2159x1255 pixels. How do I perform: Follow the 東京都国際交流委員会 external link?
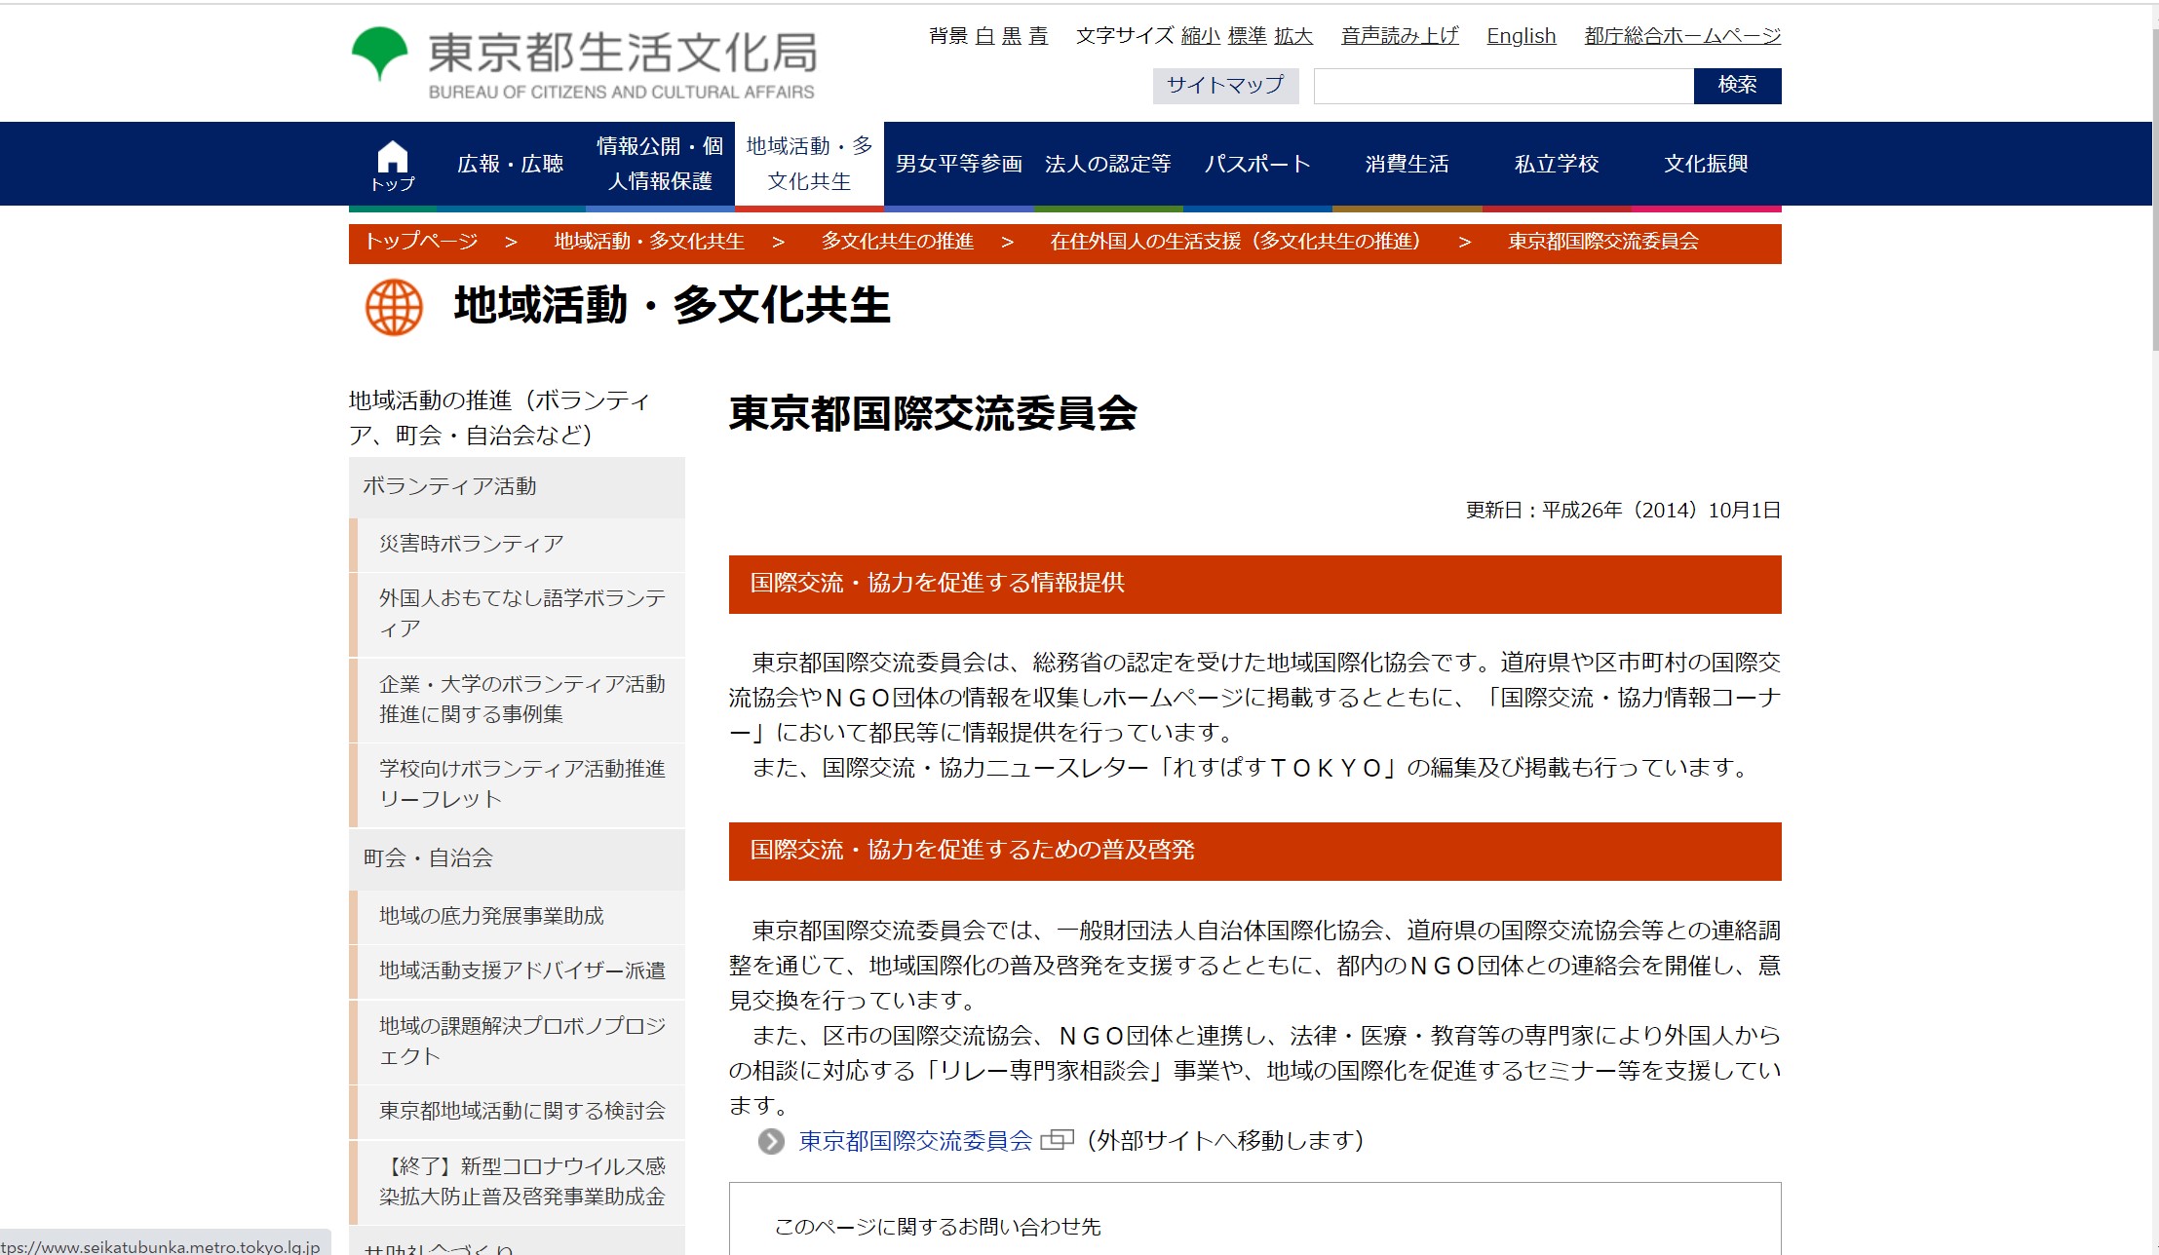coord(915,1141)
